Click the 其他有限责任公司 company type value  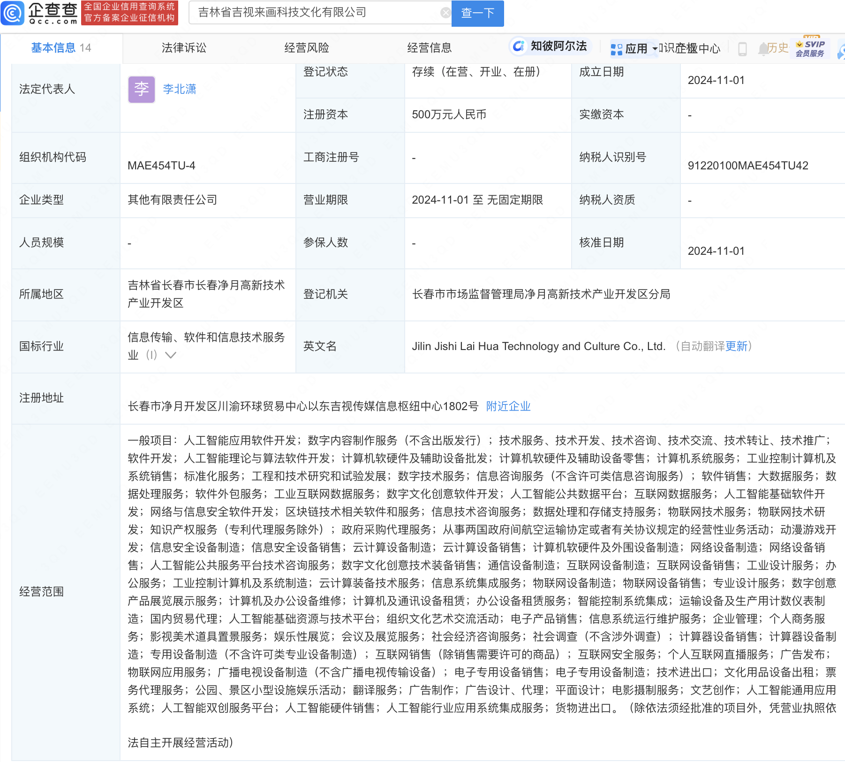tap(173, 200)
